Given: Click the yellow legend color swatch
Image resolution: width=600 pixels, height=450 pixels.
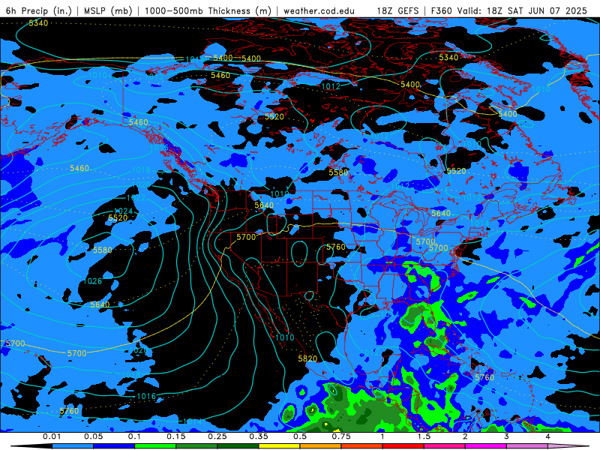Looking at the screenshot, I should pyautogui.click(x=279, y=446).
